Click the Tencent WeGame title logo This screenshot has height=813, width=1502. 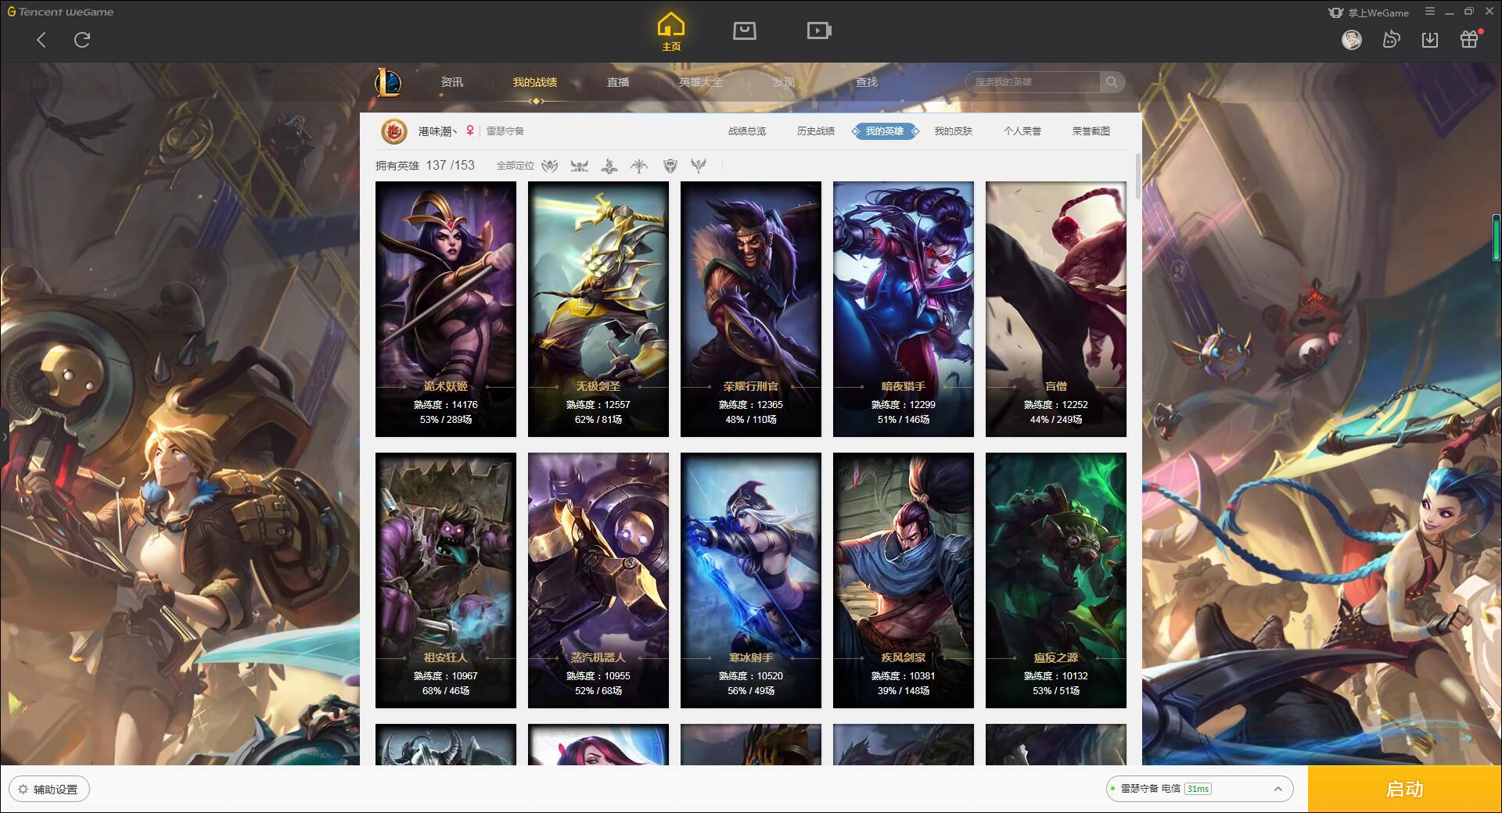pyautogui.click(x=60, y=12)
